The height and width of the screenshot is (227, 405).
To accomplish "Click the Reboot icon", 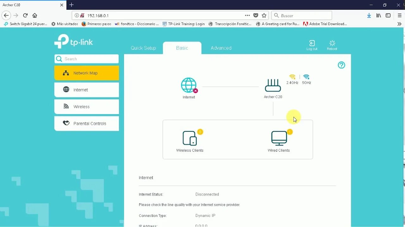I will [332, 43].
